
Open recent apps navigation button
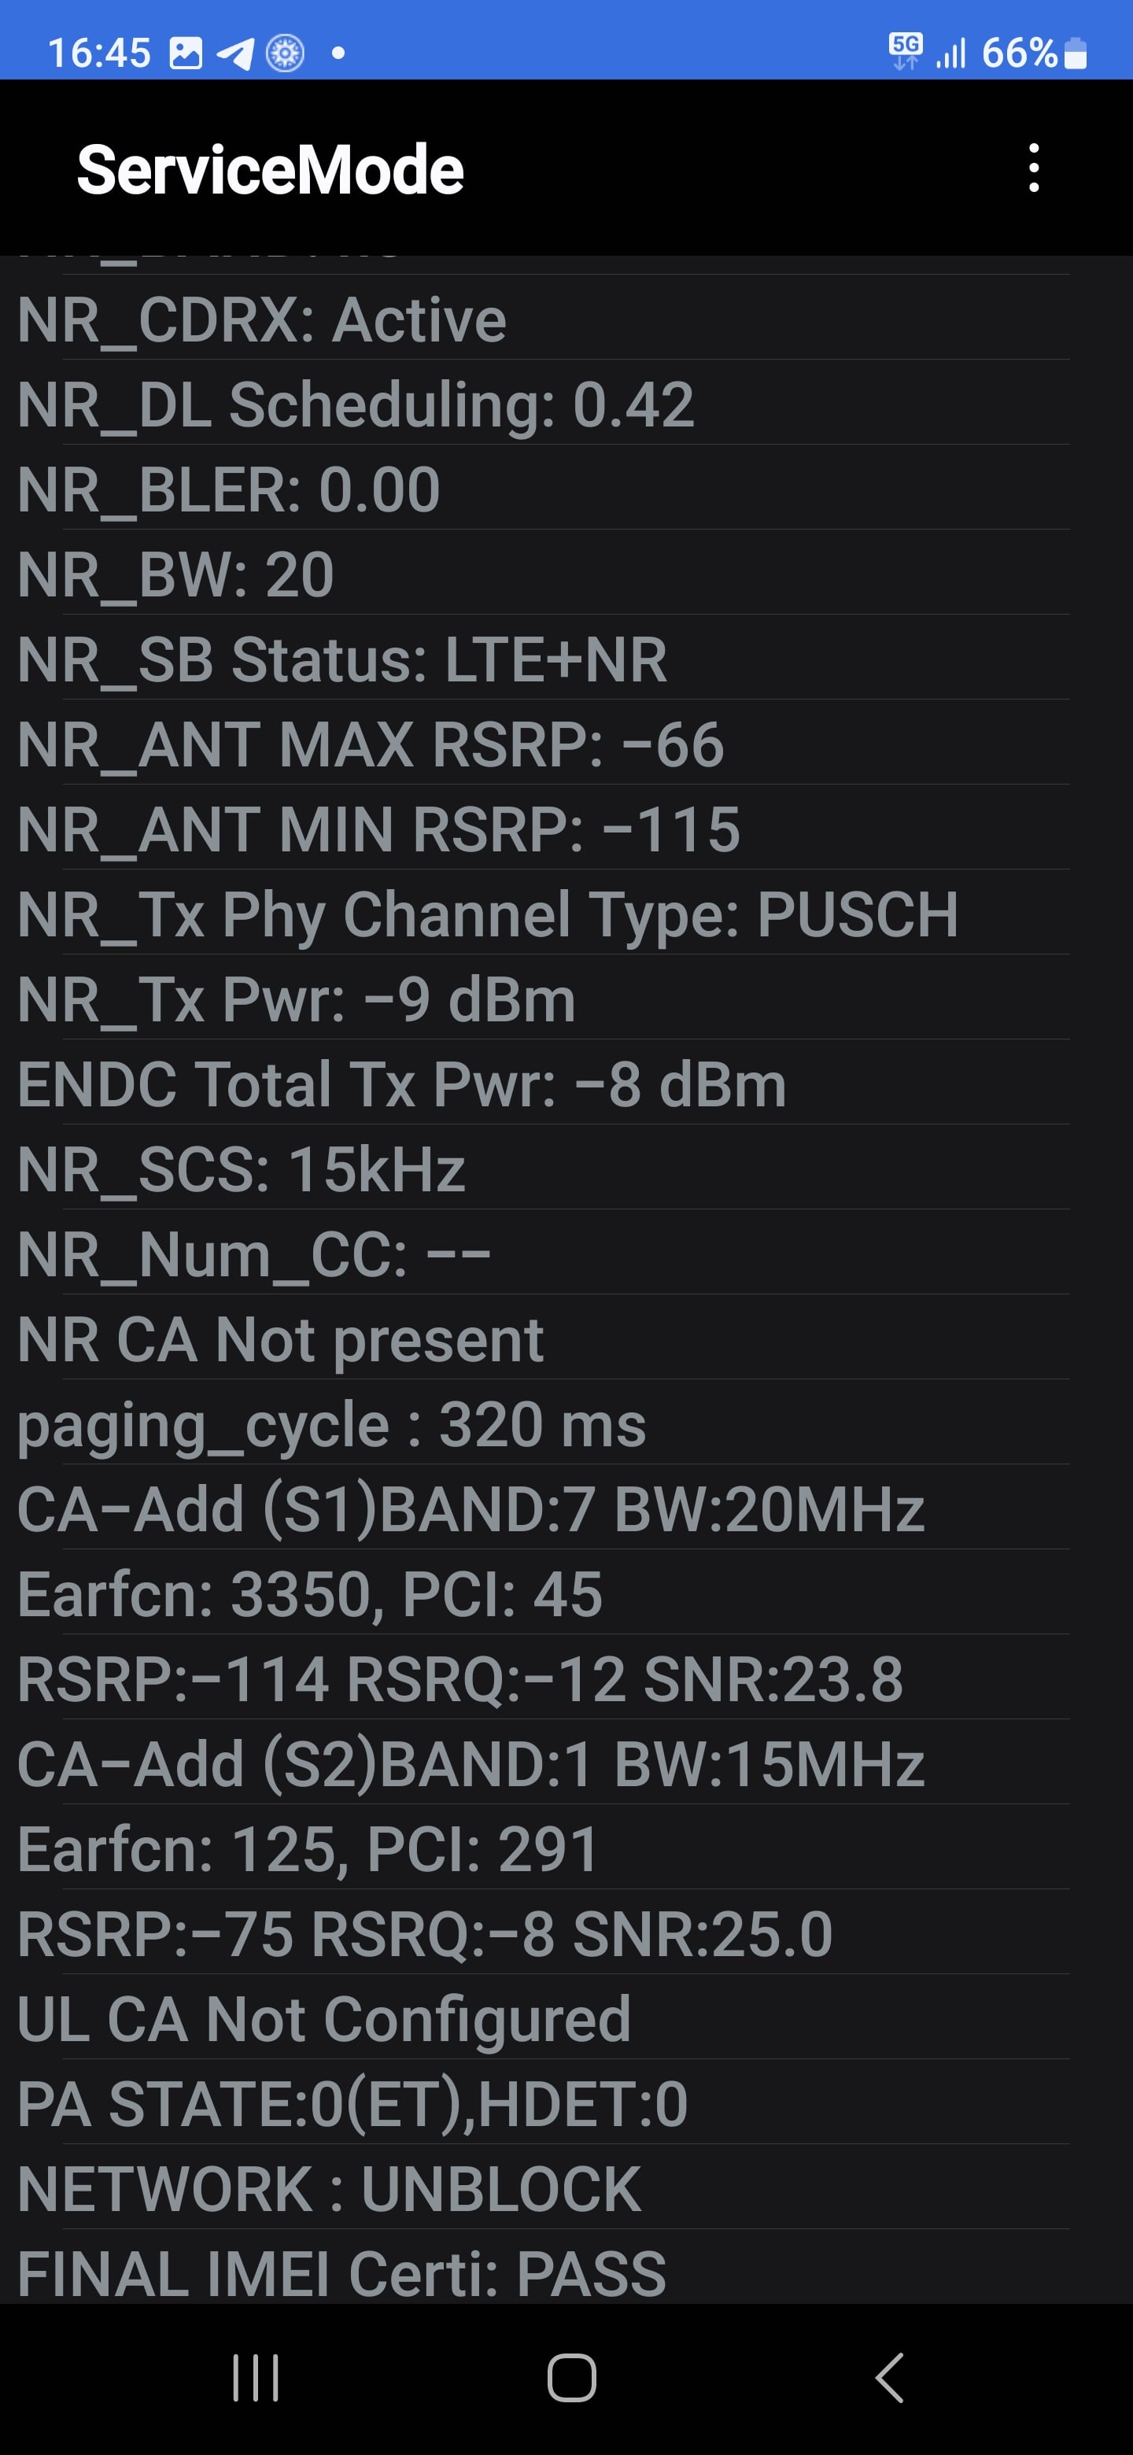click(x=256, y=2377)
